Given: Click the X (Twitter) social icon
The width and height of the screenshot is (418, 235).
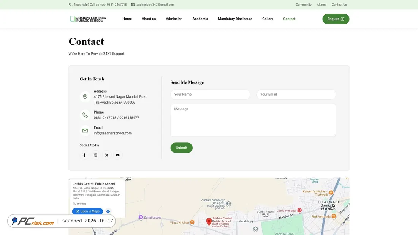Looking at the screenshot, I should coord(107,155).
